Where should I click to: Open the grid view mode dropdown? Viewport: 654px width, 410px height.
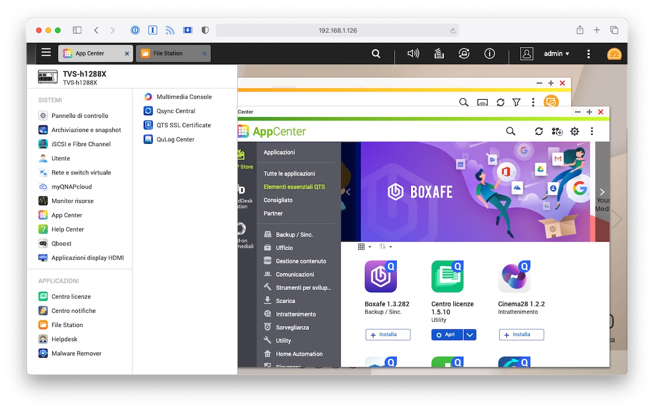click(x=364, y=246)
